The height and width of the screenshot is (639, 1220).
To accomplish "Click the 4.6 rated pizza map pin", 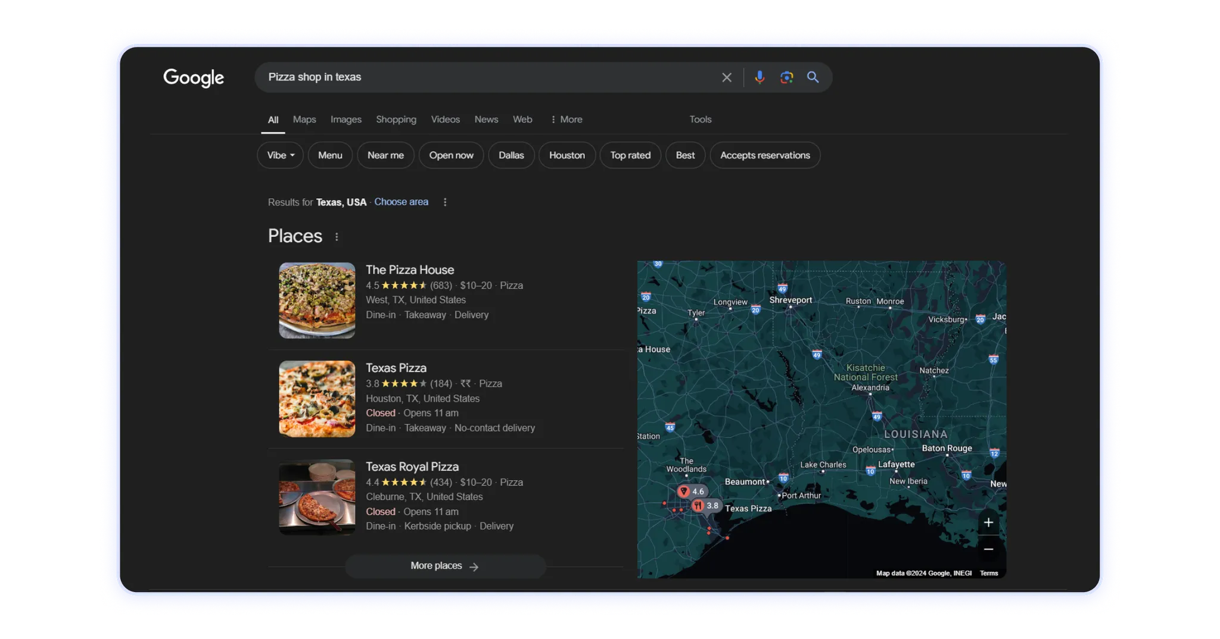I will click(684, 491).
